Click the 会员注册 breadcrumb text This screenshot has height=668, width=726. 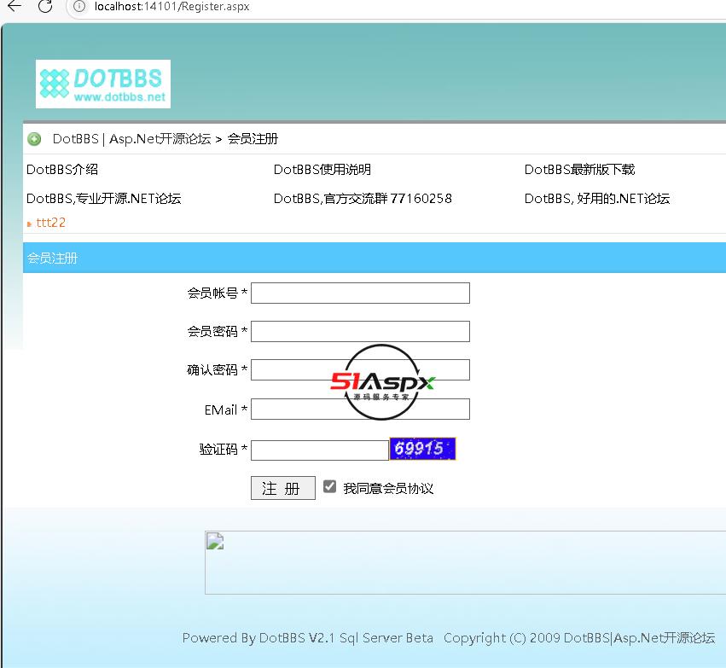coord(253,139)
